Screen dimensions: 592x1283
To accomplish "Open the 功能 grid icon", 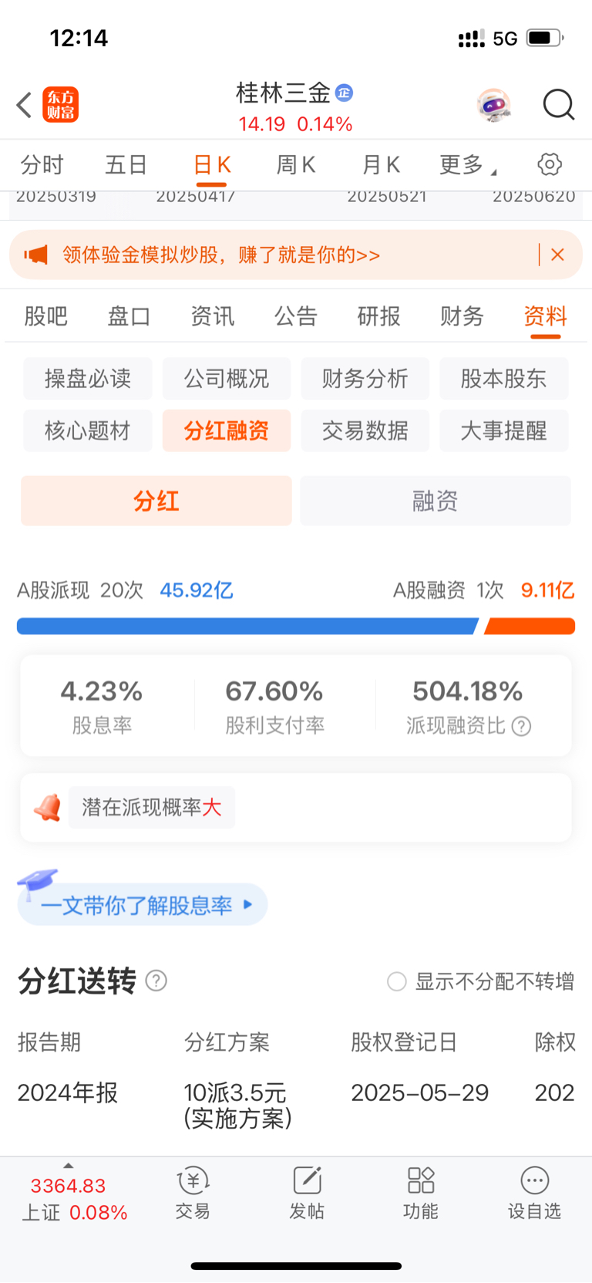I will [x=421, y=1193].
